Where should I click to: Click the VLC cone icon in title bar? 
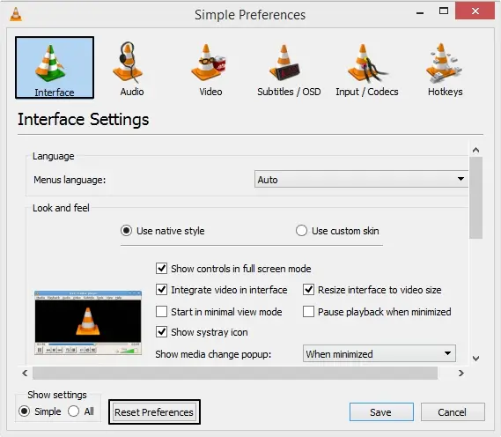pyautogui.click(x=16, y=14)
